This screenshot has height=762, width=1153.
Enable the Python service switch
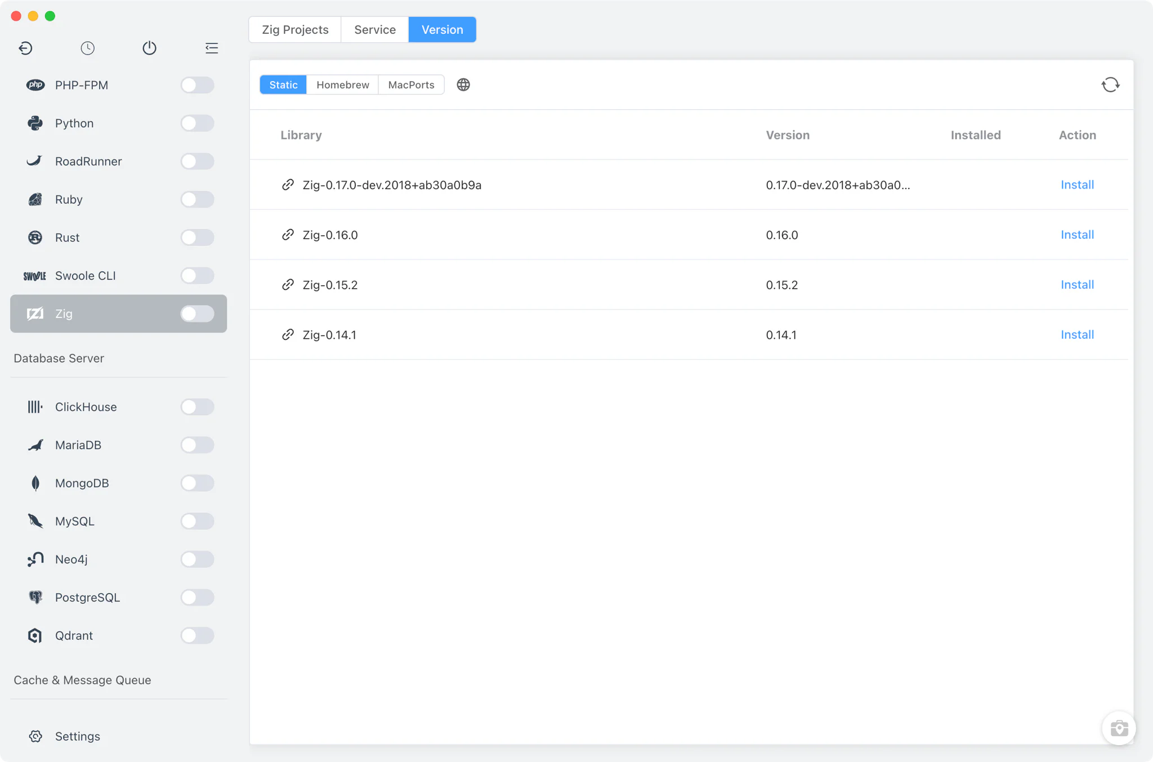[x=197, y=123]
